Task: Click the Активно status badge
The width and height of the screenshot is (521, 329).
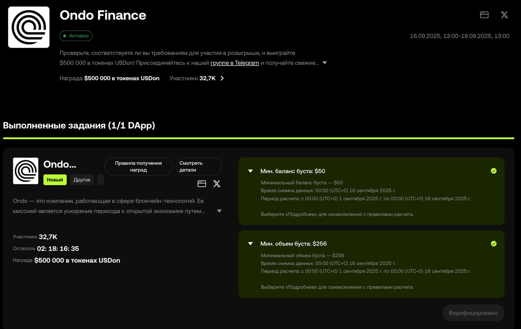Action: click(76, 36)
